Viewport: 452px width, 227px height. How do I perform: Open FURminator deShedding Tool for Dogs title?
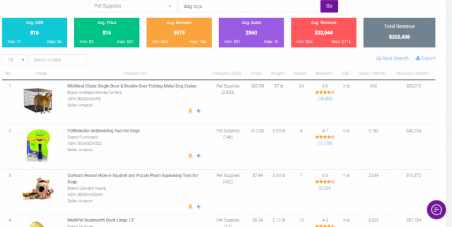pos(103,131)
